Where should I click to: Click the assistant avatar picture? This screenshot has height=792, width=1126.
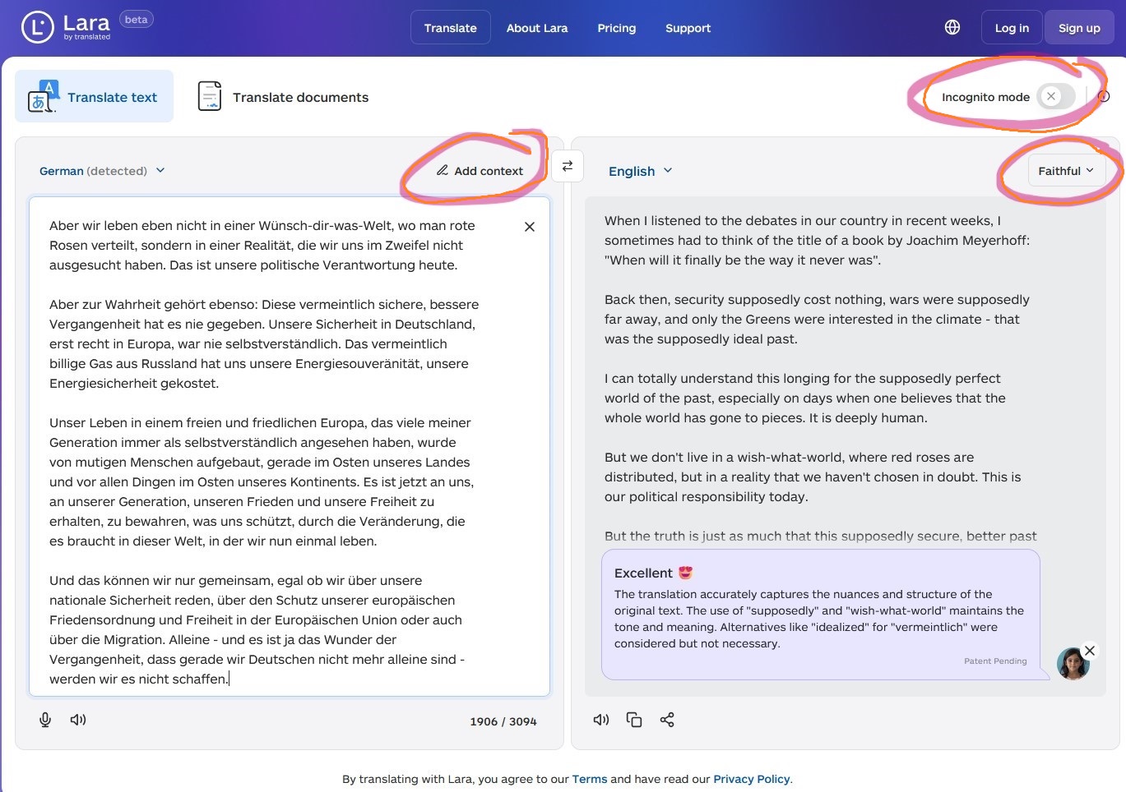pos(1073,664)
